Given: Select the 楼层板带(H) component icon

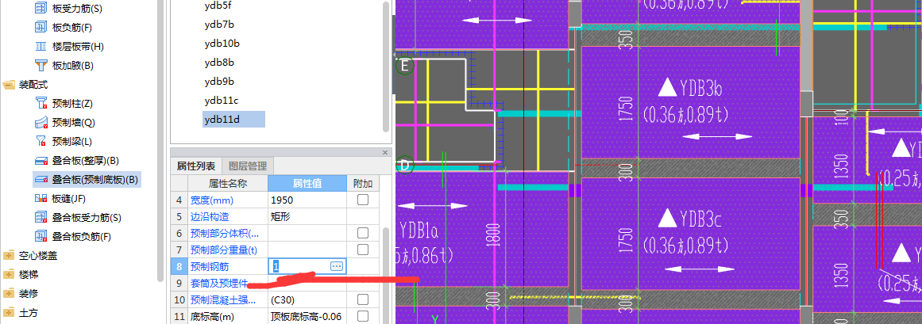Looking at the screenshot, I should 41,47.
